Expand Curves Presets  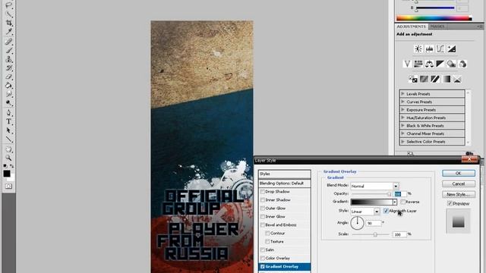pyautogui.click(x=403, y=102)
